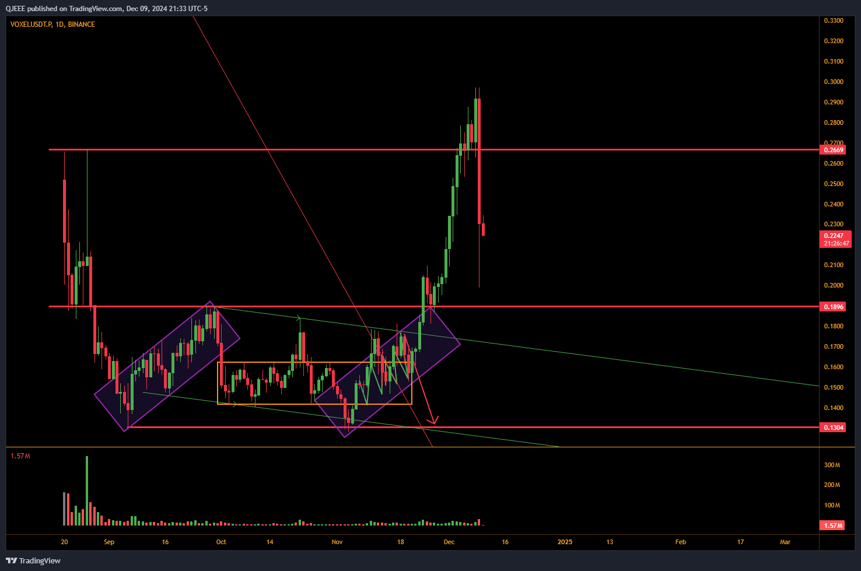Click the tallest green volume bar
The image size is (861, 571).
click(x=87, y=491)
